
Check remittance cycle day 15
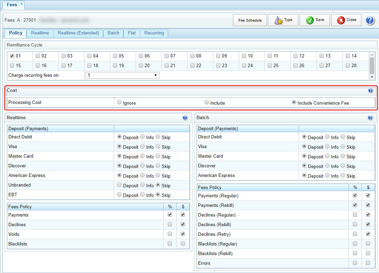(12, 65)
